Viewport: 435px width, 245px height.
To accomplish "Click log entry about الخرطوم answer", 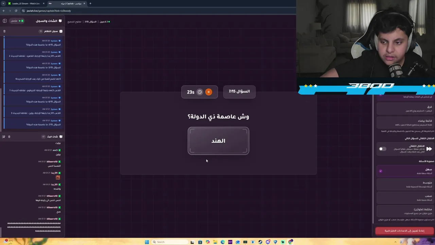I will [33, 88].
